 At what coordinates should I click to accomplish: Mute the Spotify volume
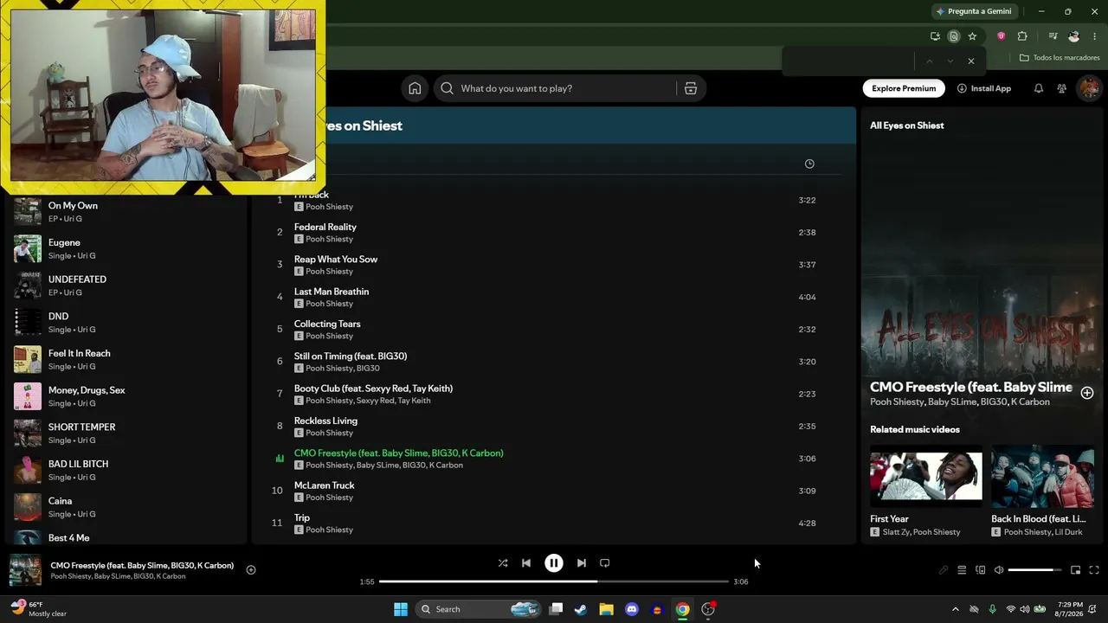pyautogui.click(x=999, y=570)
